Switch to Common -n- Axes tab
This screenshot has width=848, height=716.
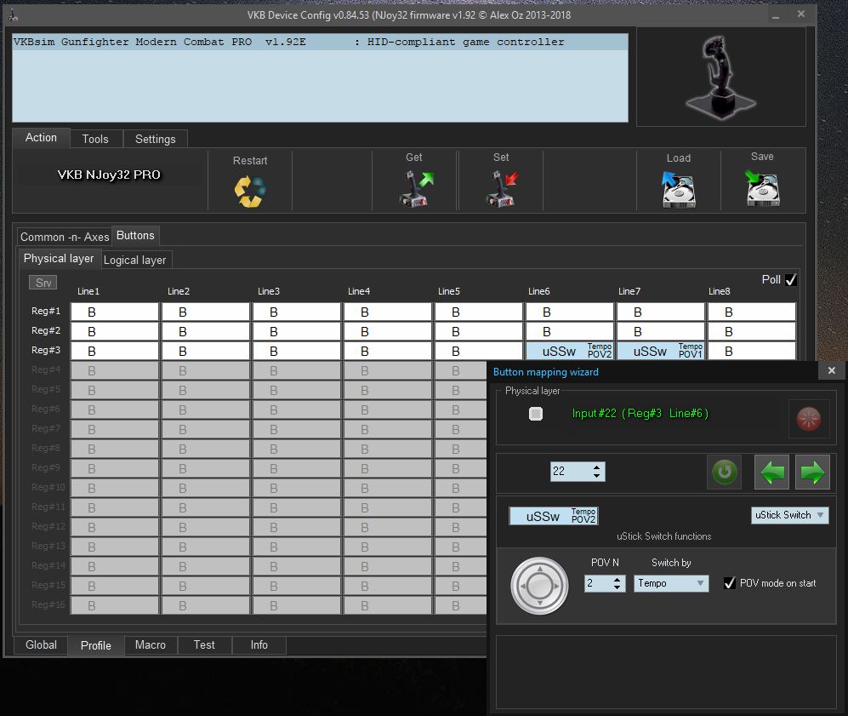coord(65,237)
